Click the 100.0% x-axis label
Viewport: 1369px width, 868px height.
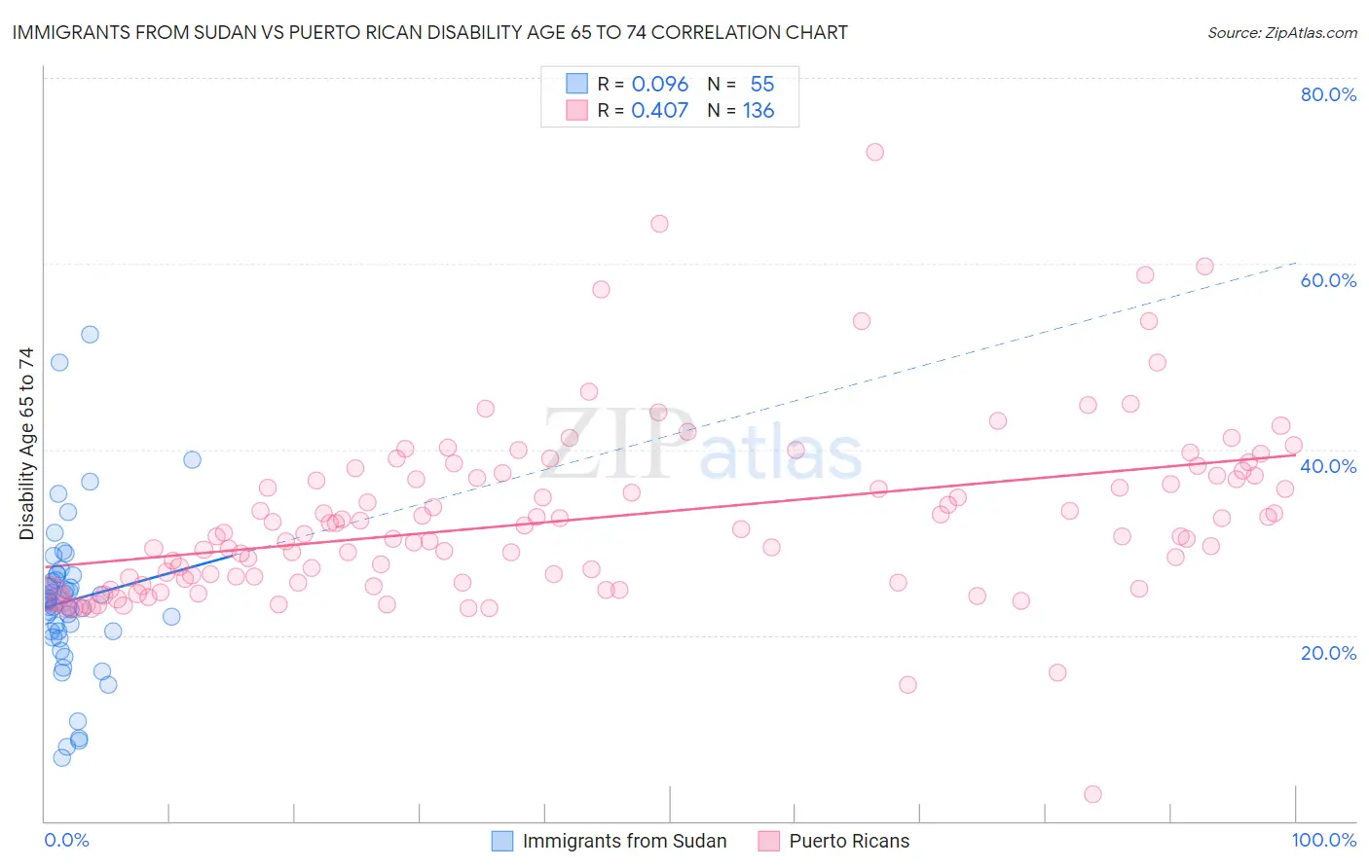tap(1324, 840)
